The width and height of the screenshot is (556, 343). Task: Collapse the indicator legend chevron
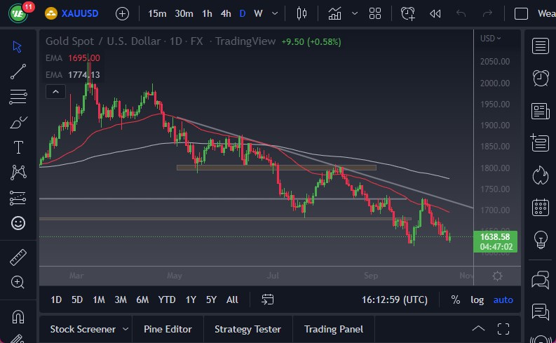click(55, 91)
